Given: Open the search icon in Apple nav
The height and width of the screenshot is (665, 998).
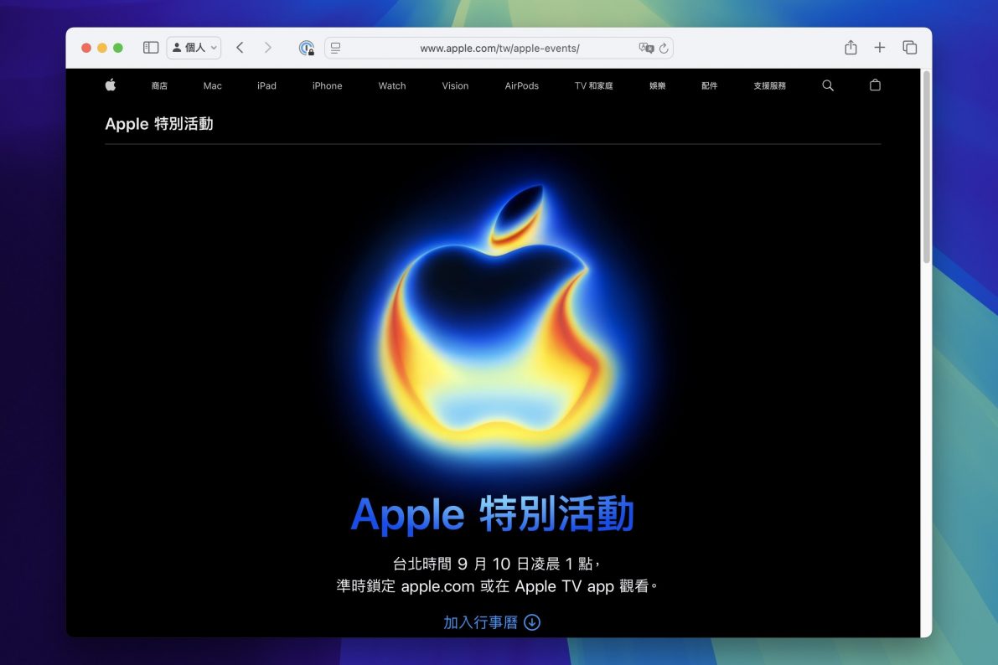Looking at the screenshot, I should coord(828,85).
